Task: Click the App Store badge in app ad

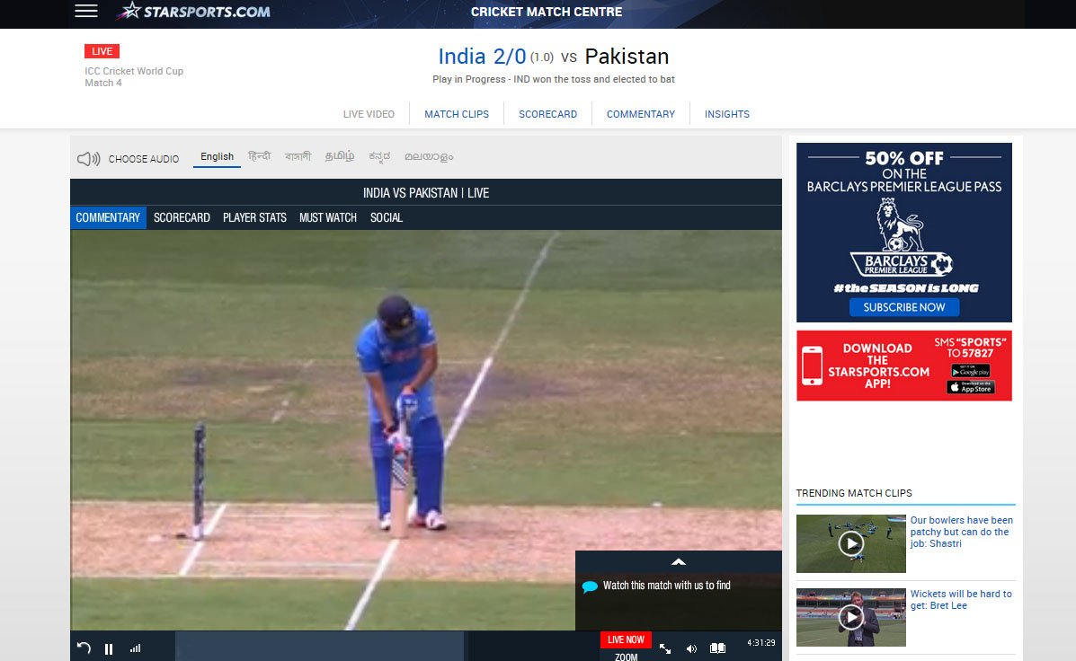Action: pyautogui.click(x=970, y=387)
